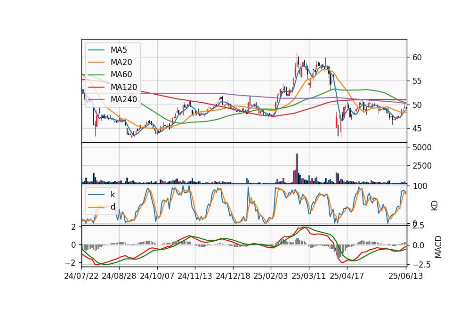
Task: Click the price axis value 50
Action: pos(417,105)
